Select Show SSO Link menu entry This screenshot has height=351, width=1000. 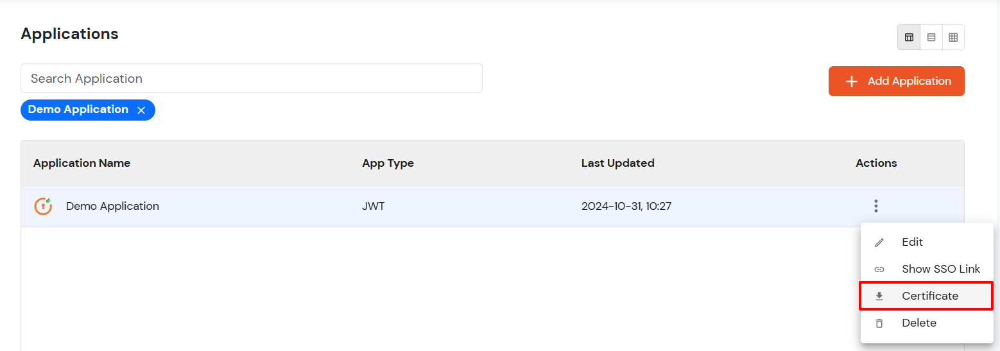(940, 269)
